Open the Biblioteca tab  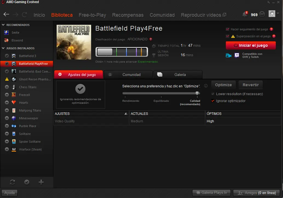pyautogui.click(x=62, y=15)
